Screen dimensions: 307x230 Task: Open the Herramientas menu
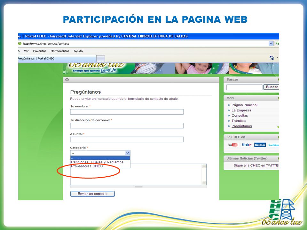pos(60,51)
